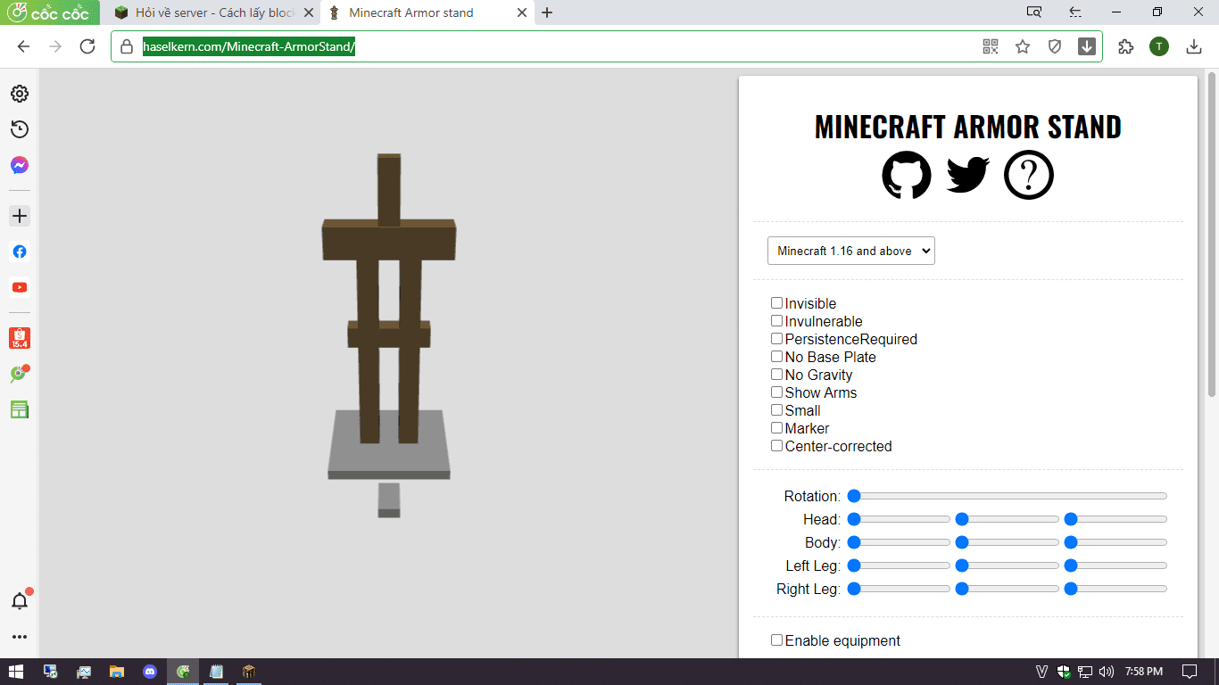This screenshot has width=1219, height=685.
Task: Open the YouTube sidebar shortcut
Action: click(20, 287)
